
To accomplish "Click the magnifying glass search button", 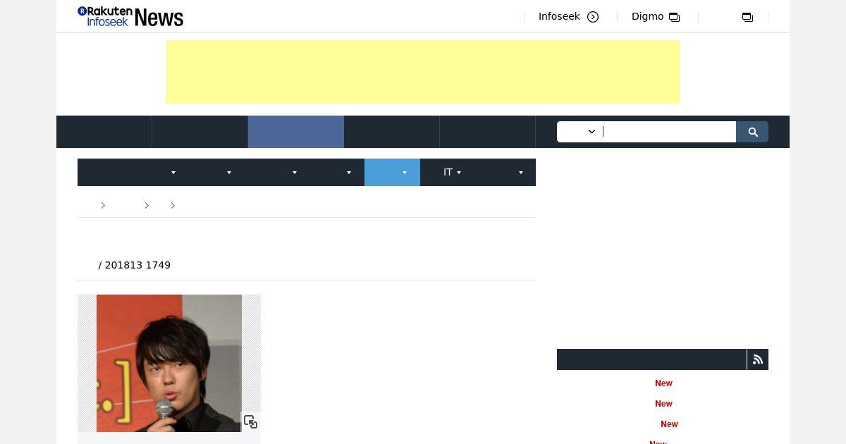I will [752, 132].
